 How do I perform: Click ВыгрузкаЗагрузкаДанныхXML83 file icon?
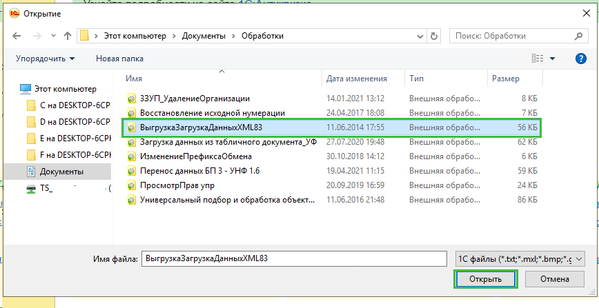point(131,127)
